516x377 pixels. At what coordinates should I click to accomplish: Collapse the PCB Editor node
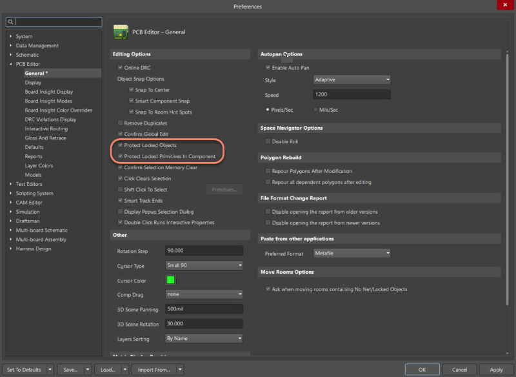(x=10, y=64)
